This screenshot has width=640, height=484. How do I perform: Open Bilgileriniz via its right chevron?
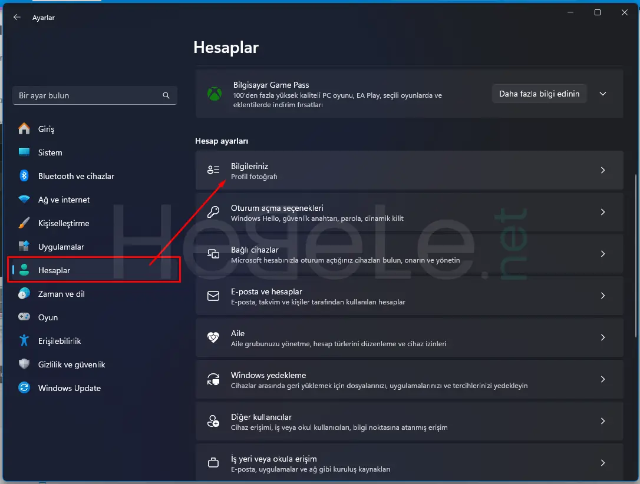pyautogui.click(x=603, y=170)
